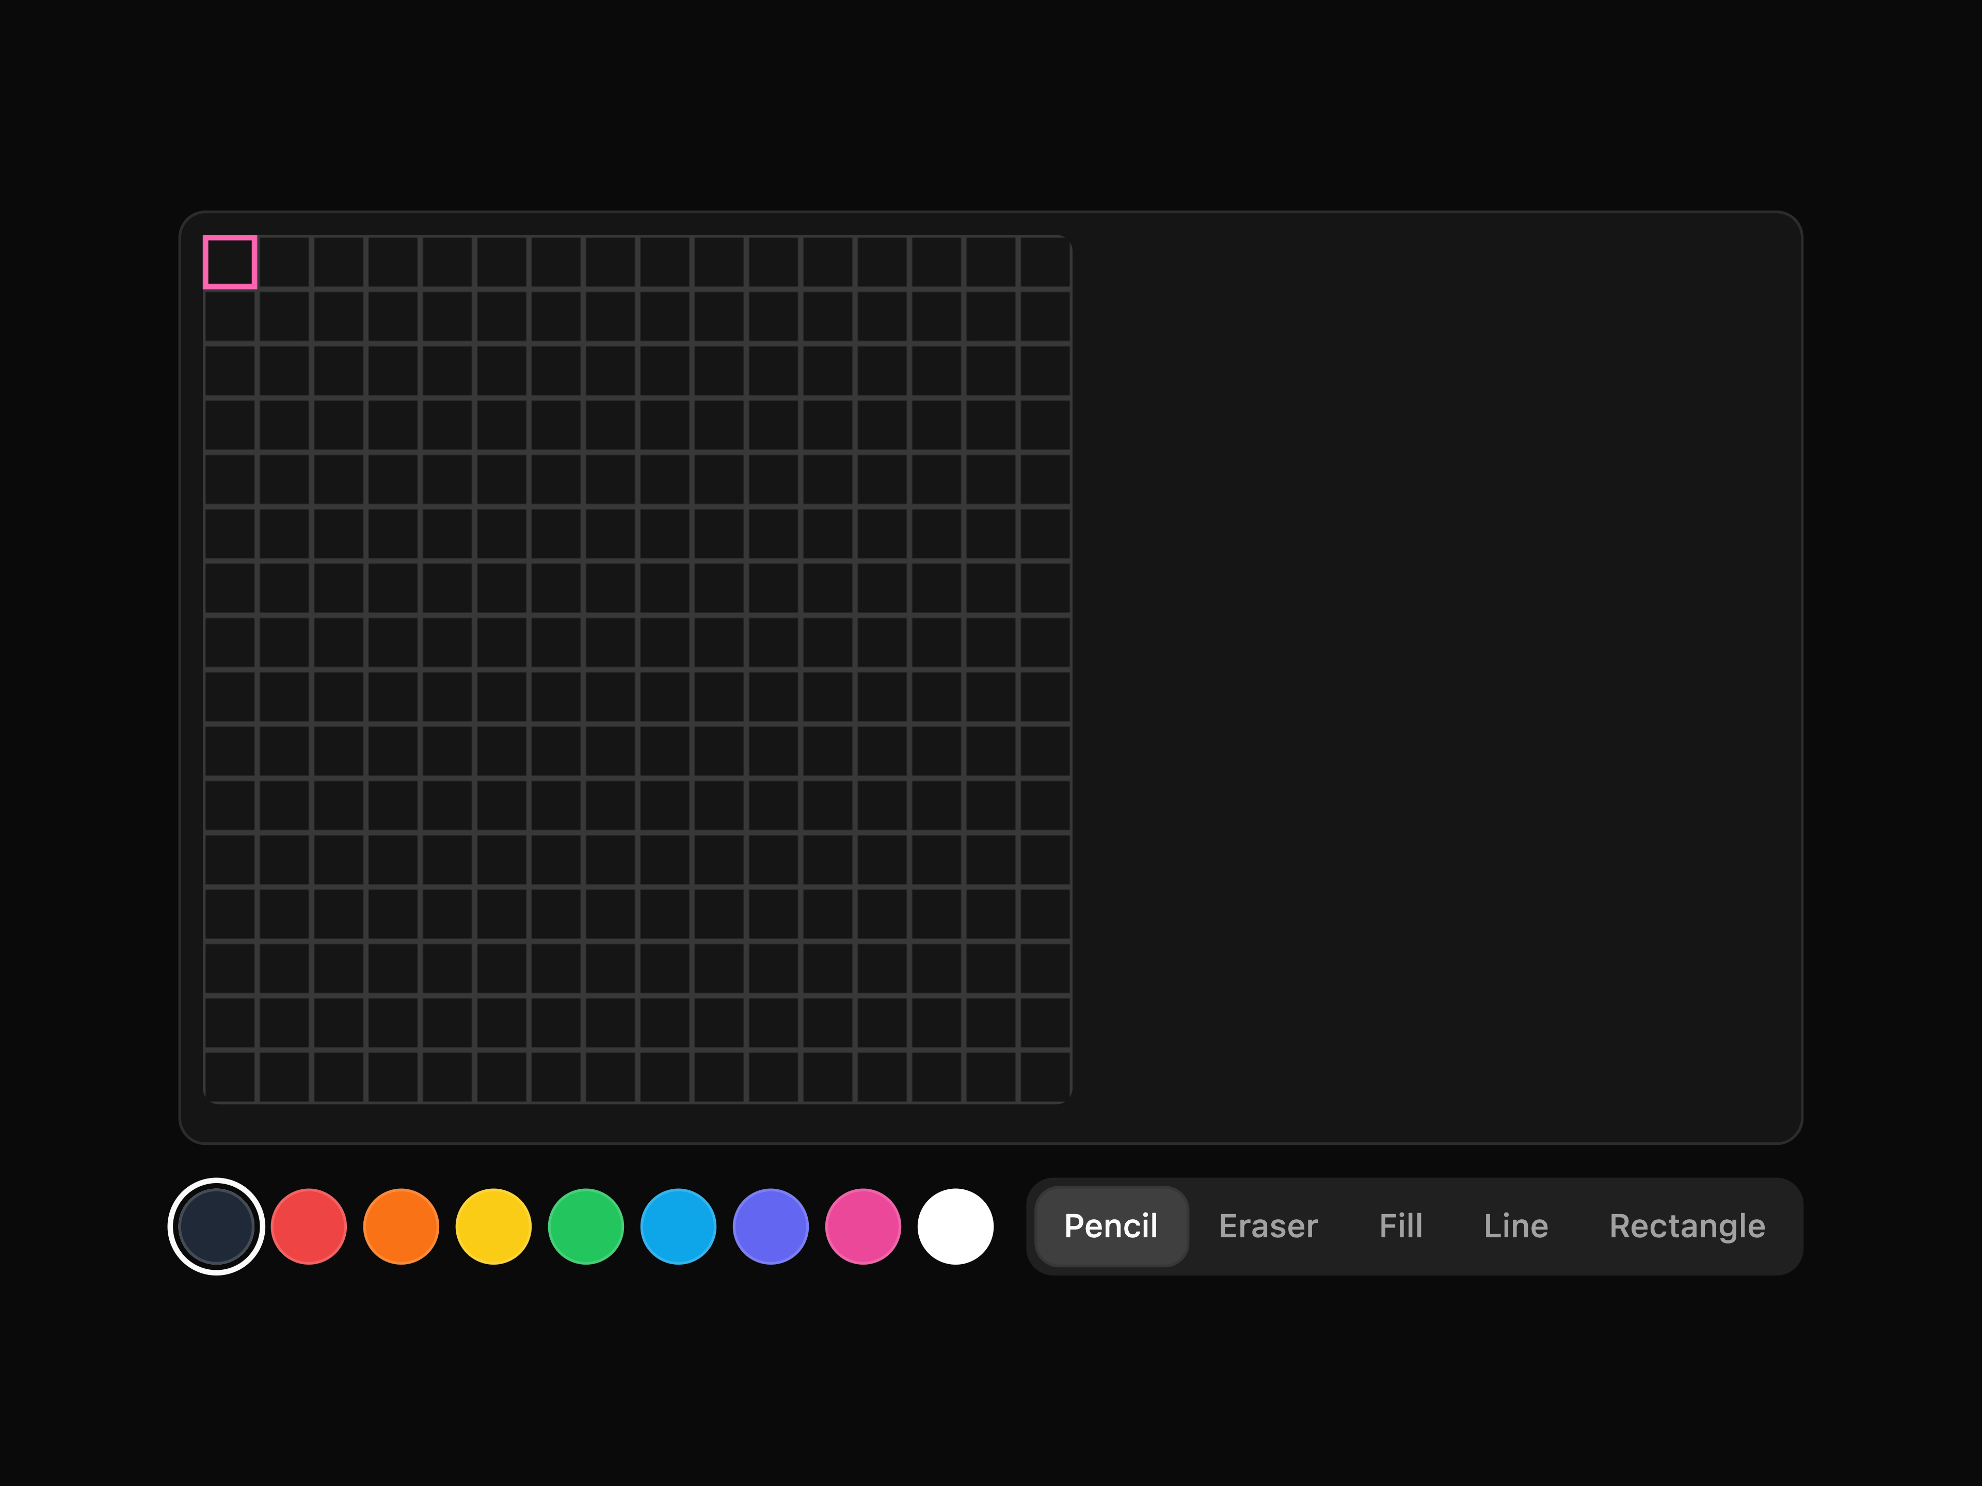Select the indigo purple color swatch

[x=771, y=1226]
